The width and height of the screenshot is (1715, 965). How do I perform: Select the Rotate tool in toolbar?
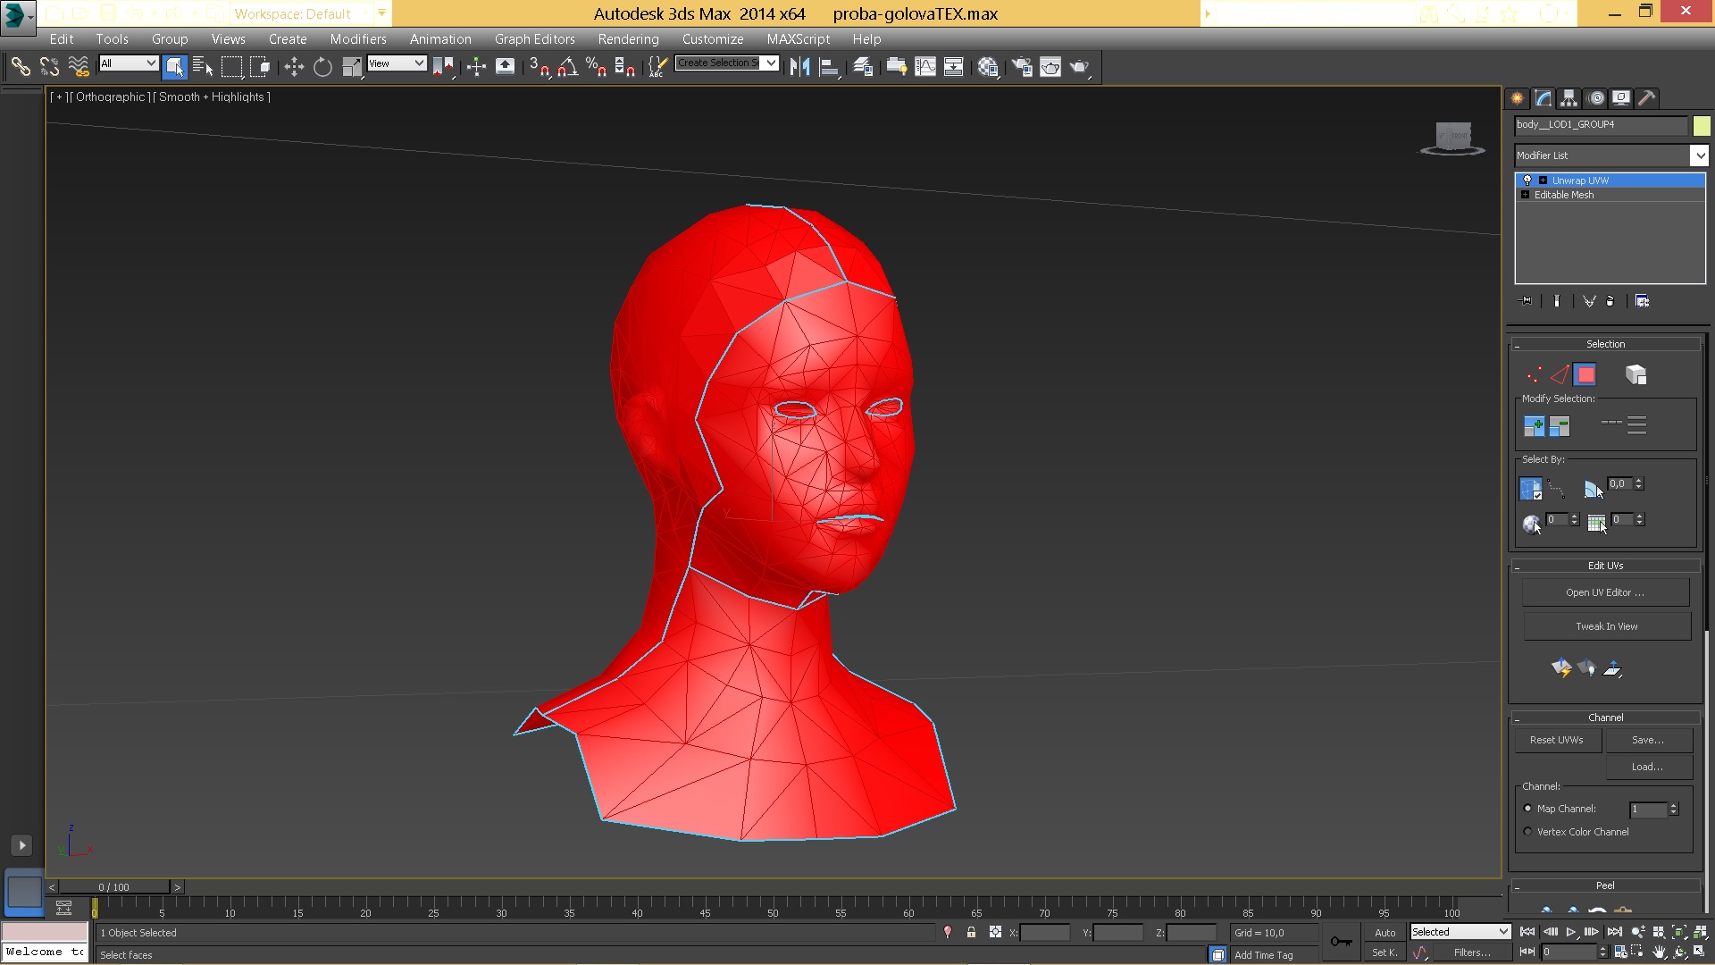(x=322, y=67)
